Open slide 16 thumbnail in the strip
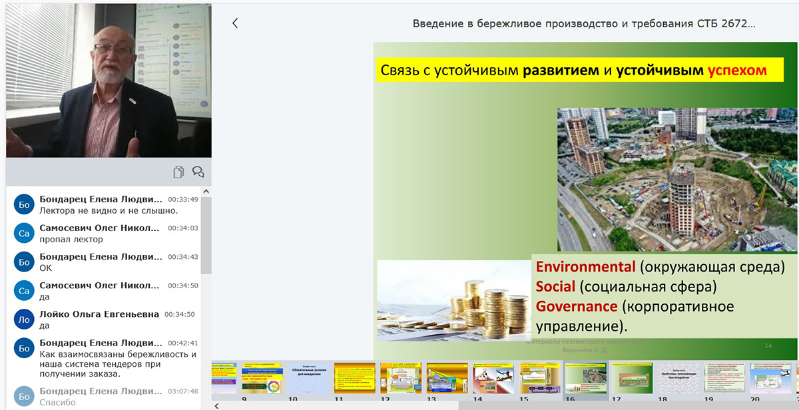799x410 pixels. click(x=586, y=378)
